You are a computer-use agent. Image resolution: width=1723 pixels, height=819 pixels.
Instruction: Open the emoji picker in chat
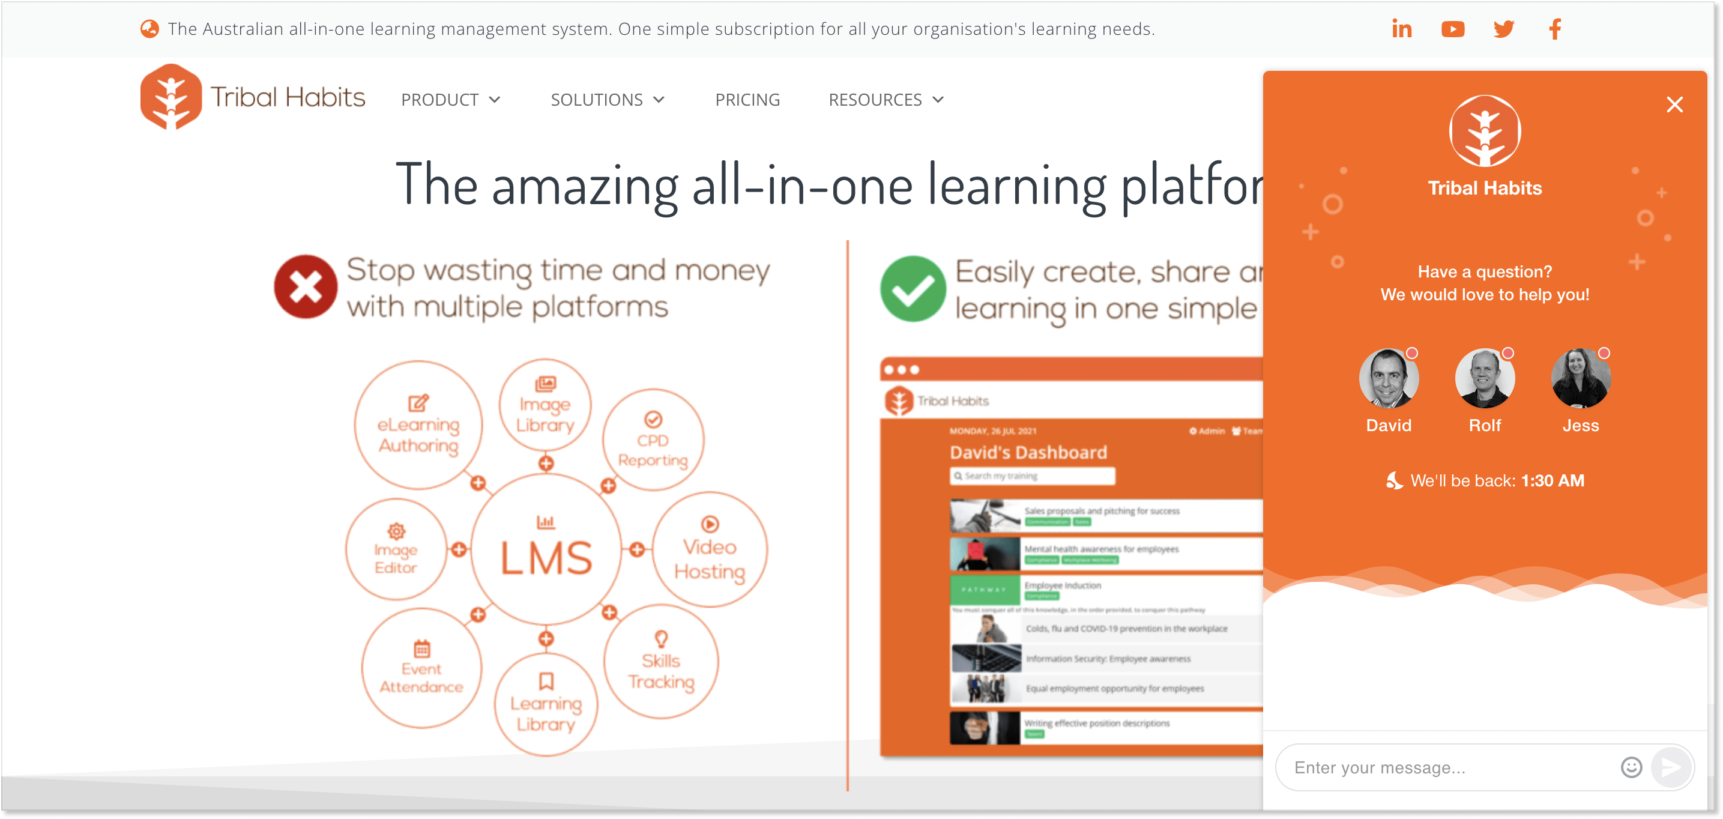click(1631, 767)
